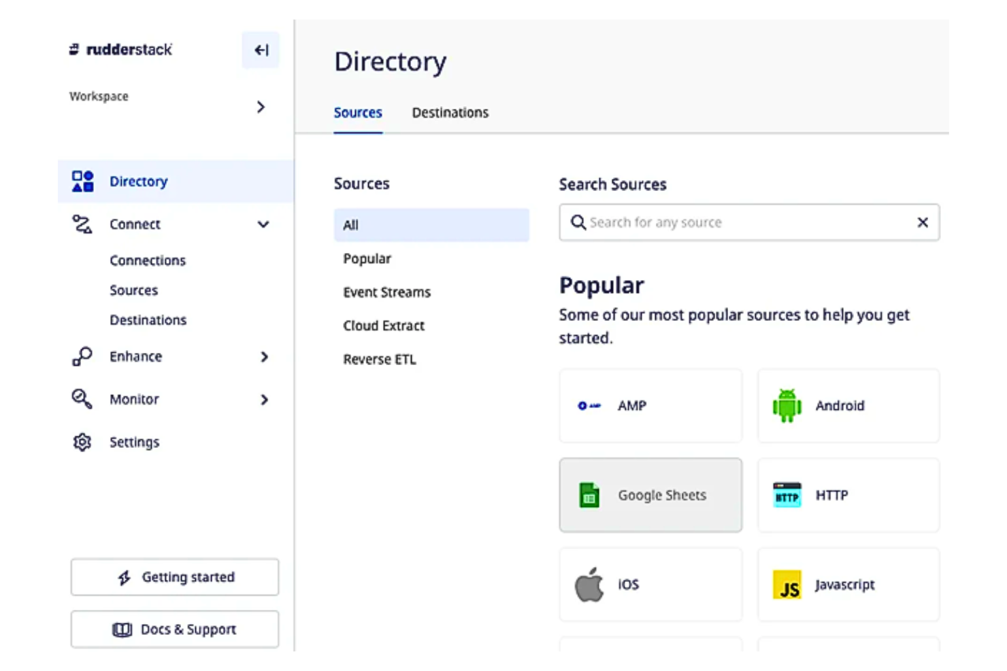Open the Google Sheets source icon
The image size is (1007, 671).
pyautogui.click(x=589, y=495)
